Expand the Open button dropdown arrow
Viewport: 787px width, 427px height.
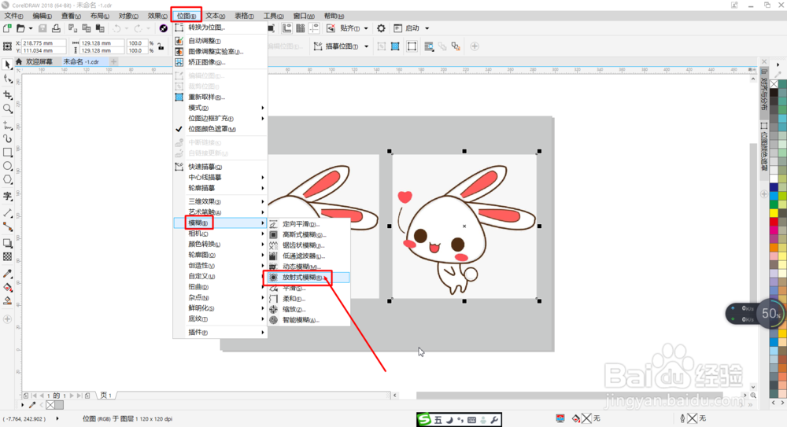[30, 28]
